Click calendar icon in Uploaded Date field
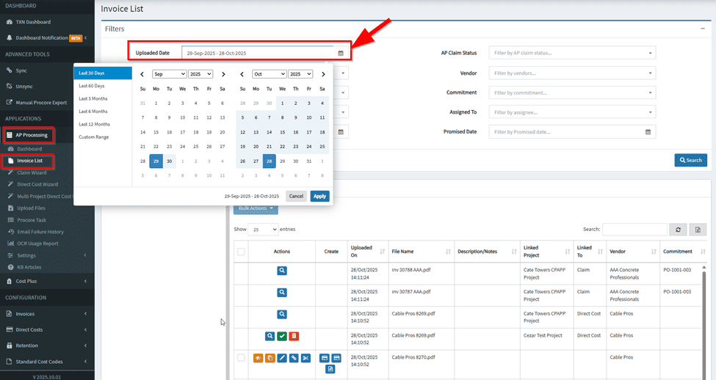 (341, 53)
